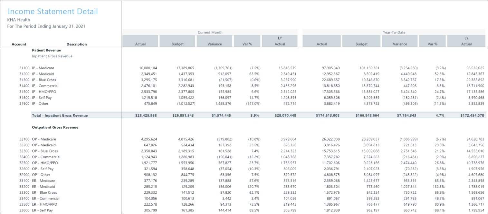Click the $174,613,008 year-to-date total

pos(327,115)
